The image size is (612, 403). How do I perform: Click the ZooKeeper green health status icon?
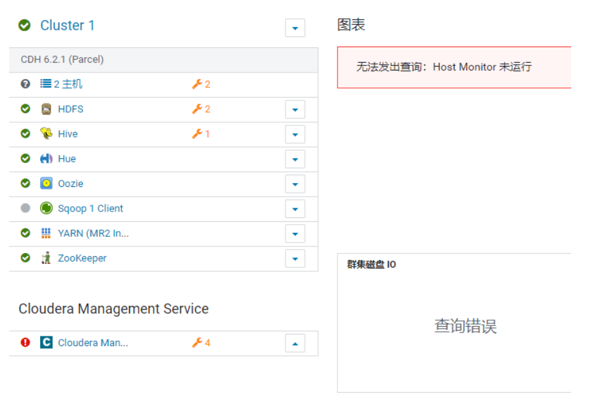[25, 257]
